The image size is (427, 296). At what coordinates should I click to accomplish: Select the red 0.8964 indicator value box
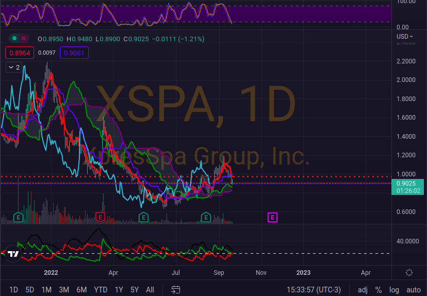point(20,53)
